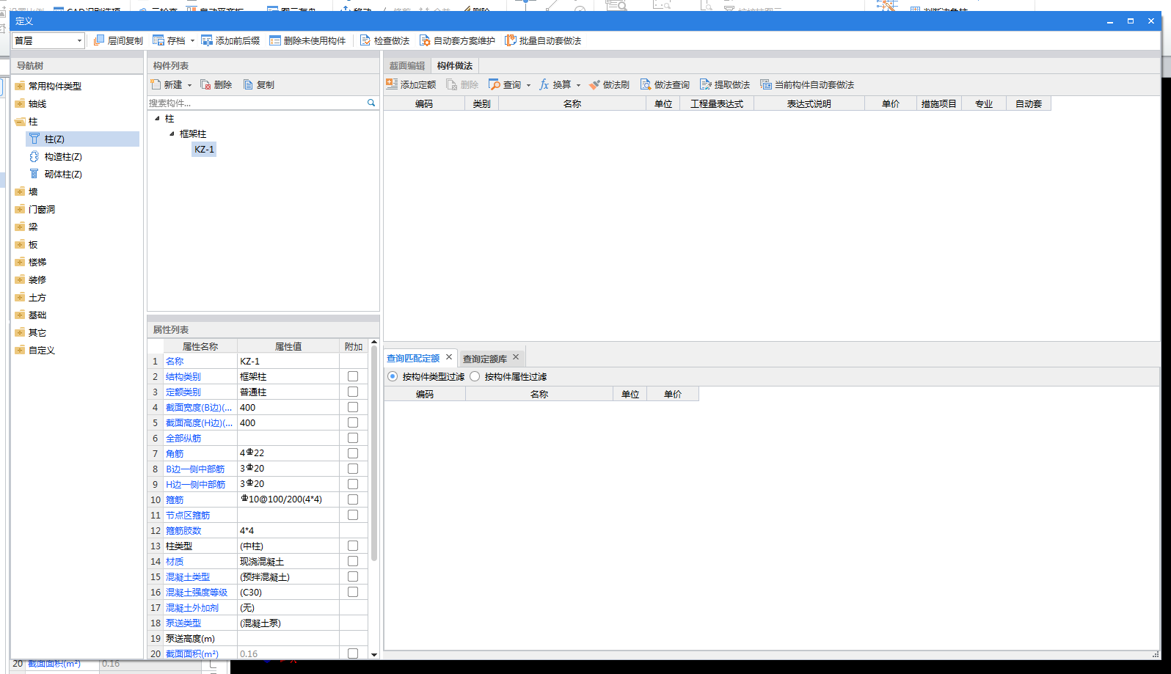Open the 存档 dropdown arrow
This screenshot has width=1171, height=674.
tap(192, 41)
